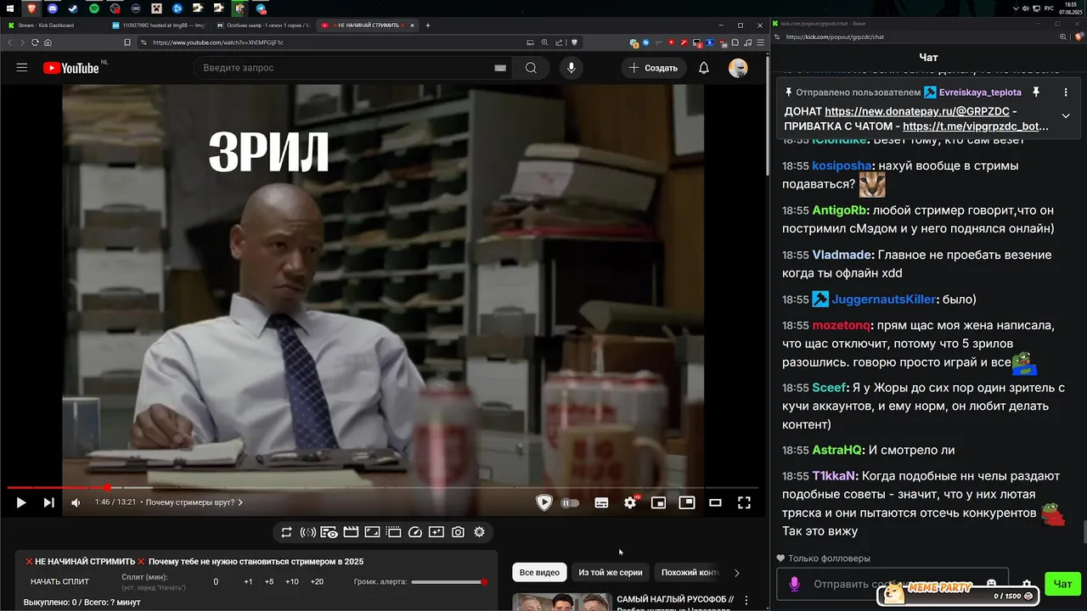The height and width of the screenshot is (611, 1087).
Task: Click video filters sparkle icon
Action: [436, 532]
